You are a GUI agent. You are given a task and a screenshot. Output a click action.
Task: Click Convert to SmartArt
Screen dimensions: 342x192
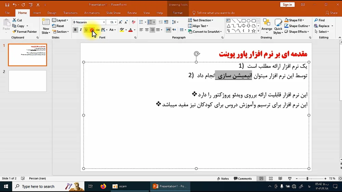click(205, 31)
